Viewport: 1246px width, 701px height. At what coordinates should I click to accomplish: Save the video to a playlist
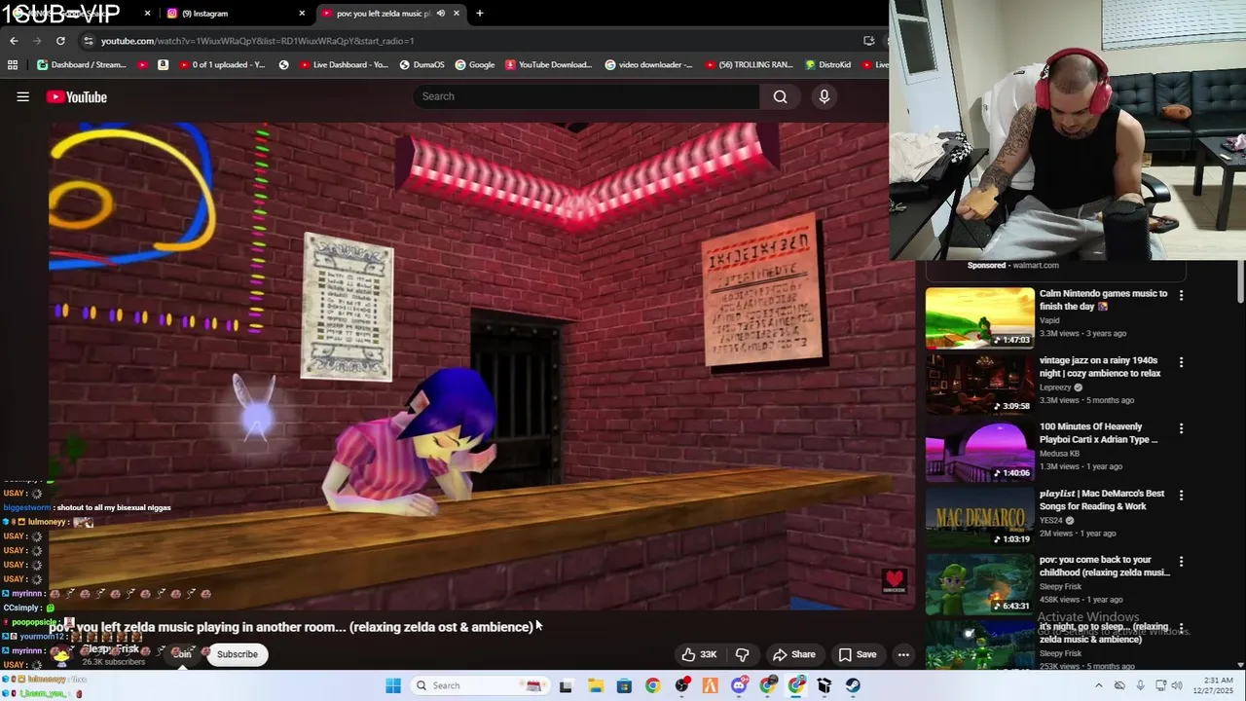(858, 654)
